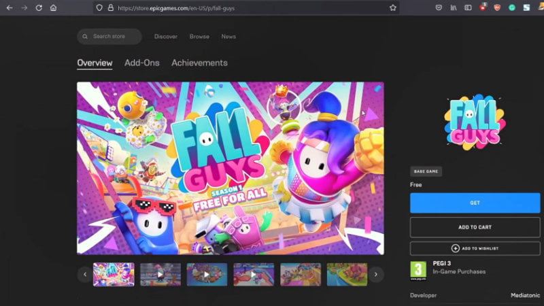Open the browser home page icon

click(54, 7)
